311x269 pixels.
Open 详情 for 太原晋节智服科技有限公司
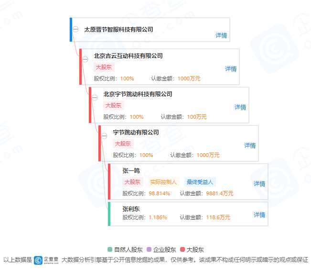tap(221, 35)
